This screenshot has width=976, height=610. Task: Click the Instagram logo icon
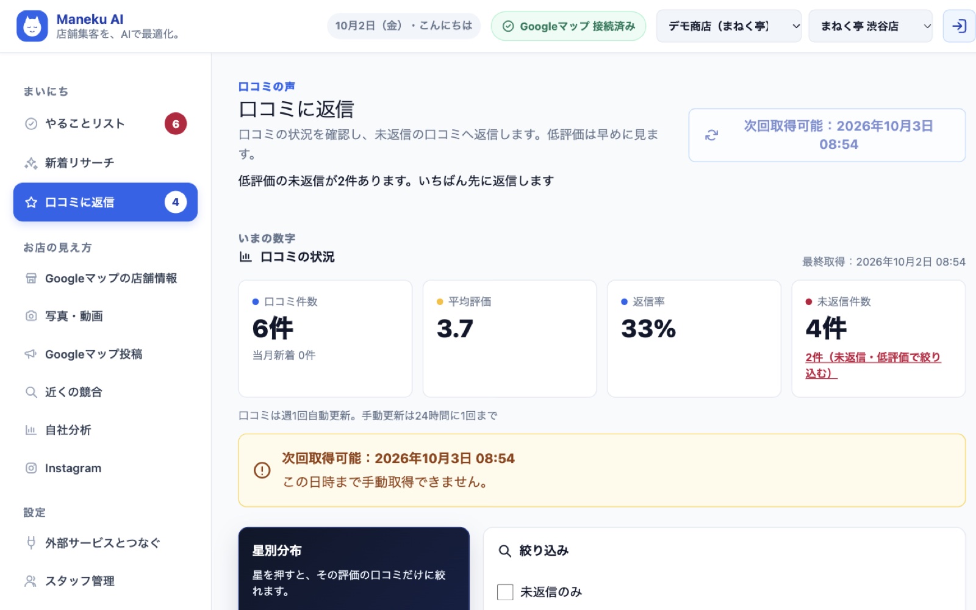[x=31, y=468]
